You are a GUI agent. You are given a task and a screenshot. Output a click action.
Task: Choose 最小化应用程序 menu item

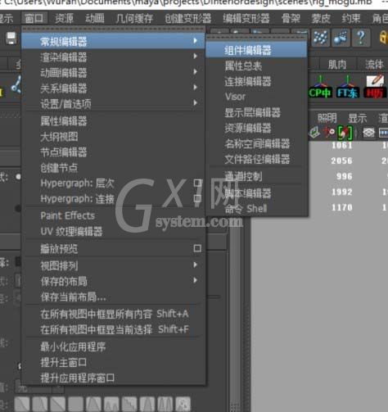[x=113, y=346]
